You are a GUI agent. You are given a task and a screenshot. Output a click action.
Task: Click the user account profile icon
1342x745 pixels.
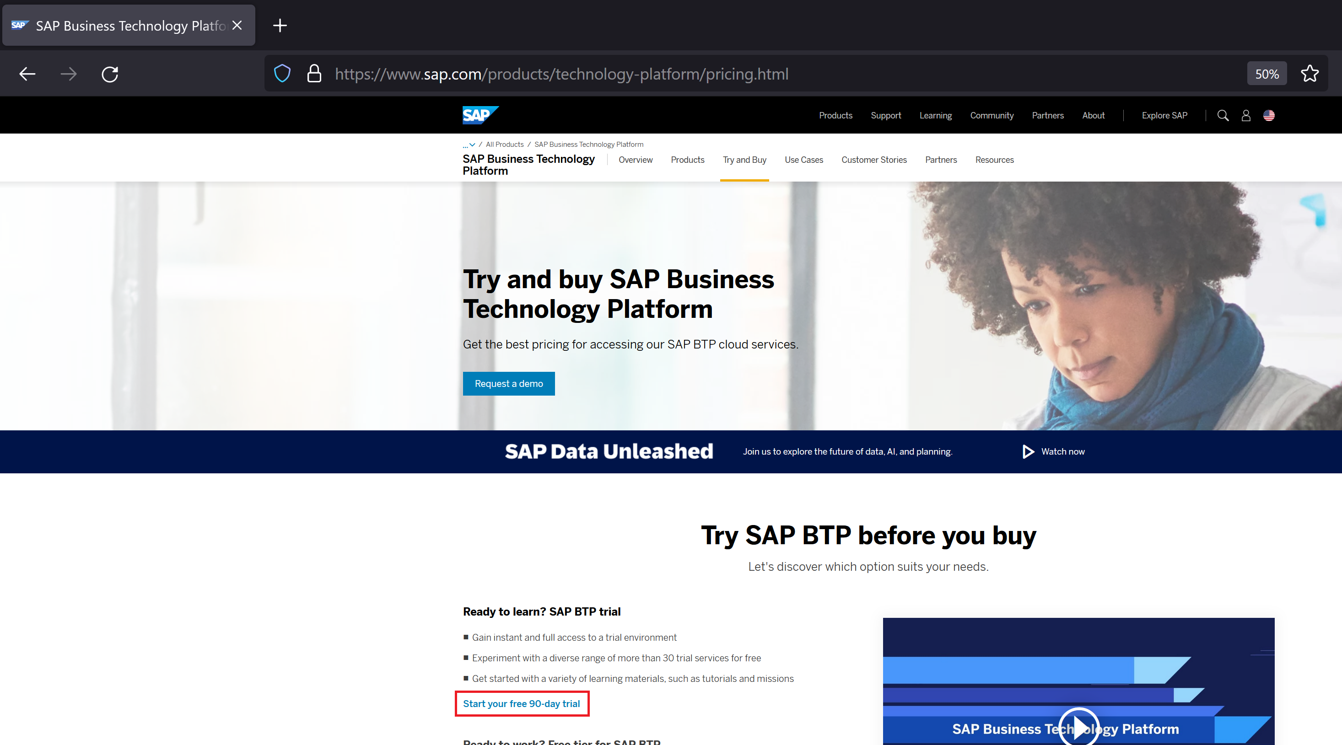pyautogui.click(x=1245, y=116)
